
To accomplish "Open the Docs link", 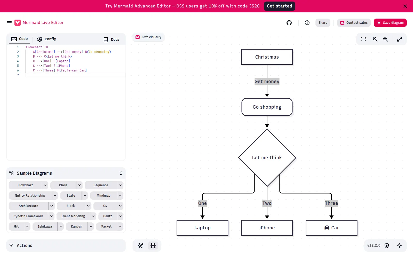I will 112,39.
